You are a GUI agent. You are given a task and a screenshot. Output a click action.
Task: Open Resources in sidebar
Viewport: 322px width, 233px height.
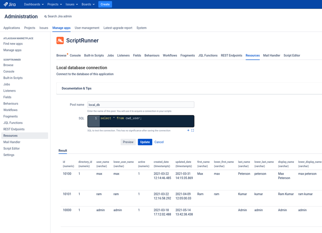(x=25, y=136)
